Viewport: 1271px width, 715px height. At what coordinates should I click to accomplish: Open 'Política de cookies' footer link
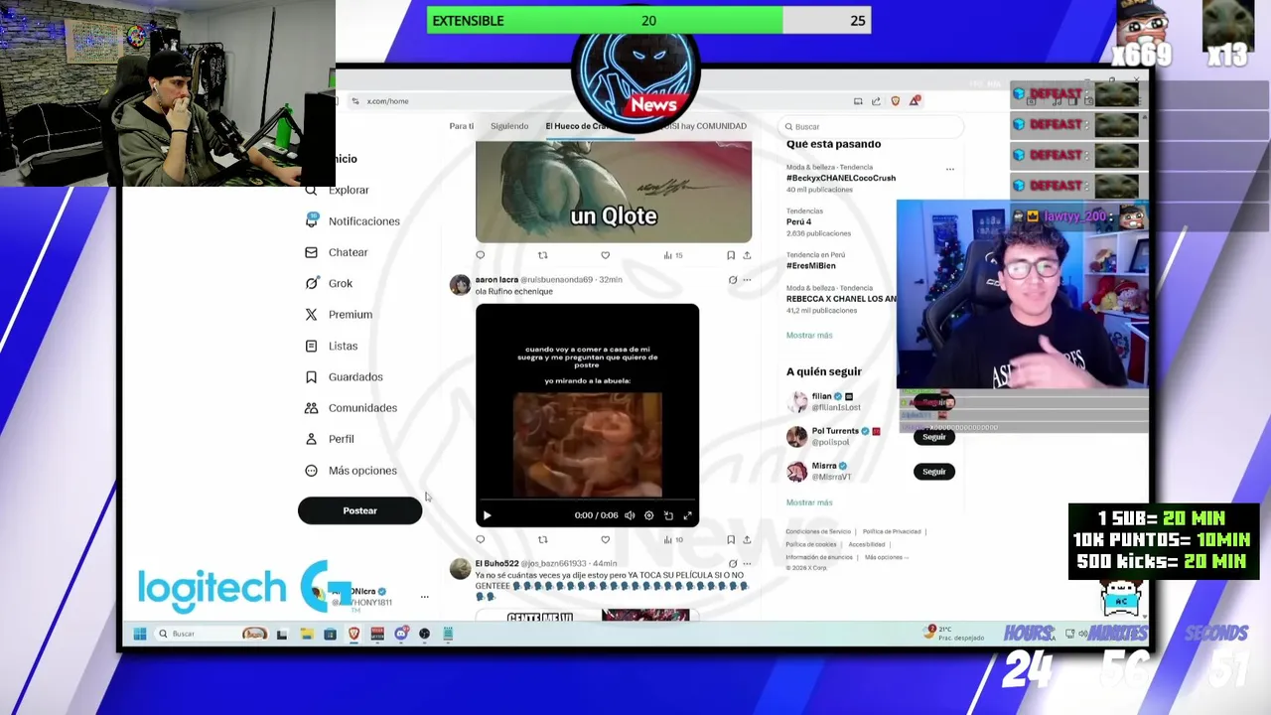coord(811,544)
